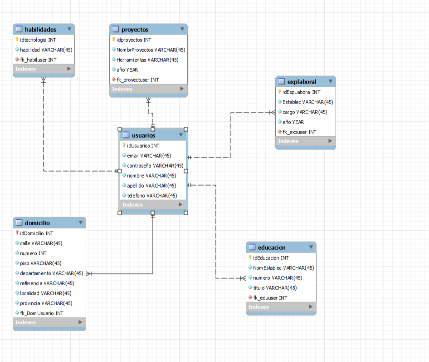Click the table icon in the explaboral header
The height and width of the screenshot is (362, 429).
coord(281,81)
